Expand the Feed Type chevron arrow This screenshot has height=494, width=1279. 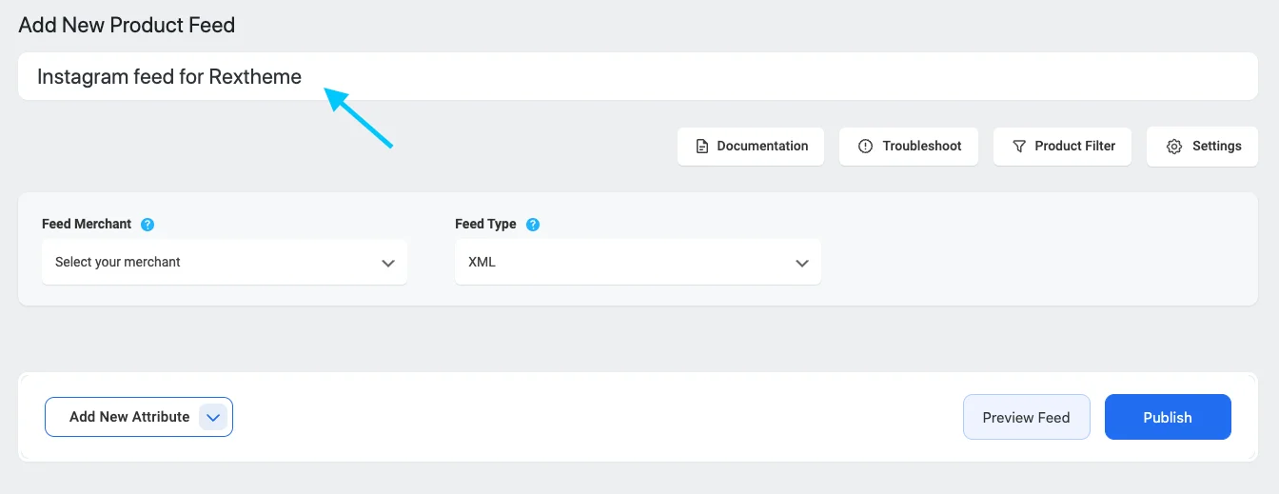point(802,263)
